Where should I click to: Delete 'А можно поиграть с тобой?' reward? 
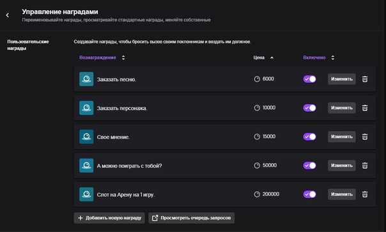click(365, 166)
